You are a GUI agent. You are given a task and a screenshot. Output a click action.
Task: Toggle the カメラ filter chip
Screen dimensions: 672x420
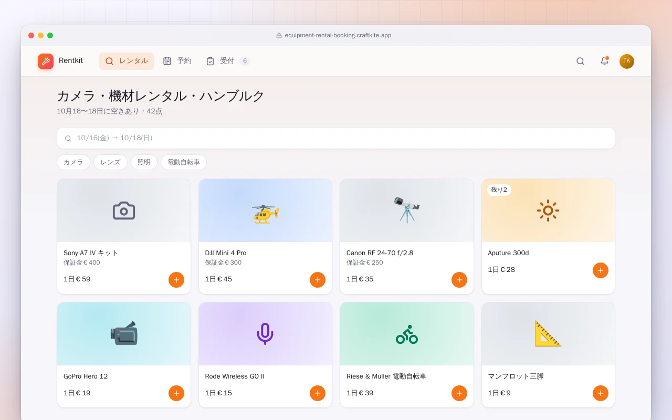73,162
